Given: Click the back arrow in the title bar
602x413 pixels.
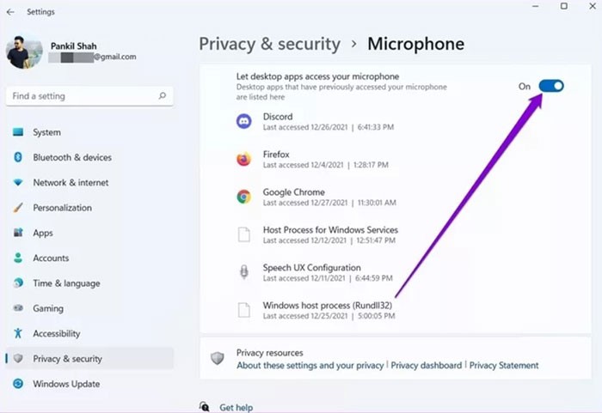Looking at the screenshot, I should coord(10,12).
